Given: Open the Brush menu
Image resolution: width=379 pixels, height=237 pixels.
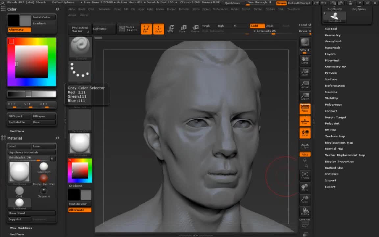Looking at the screenshot, I should pos(82,9).
